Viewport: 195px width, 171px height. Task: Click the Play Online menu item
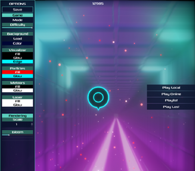(171, 94)
